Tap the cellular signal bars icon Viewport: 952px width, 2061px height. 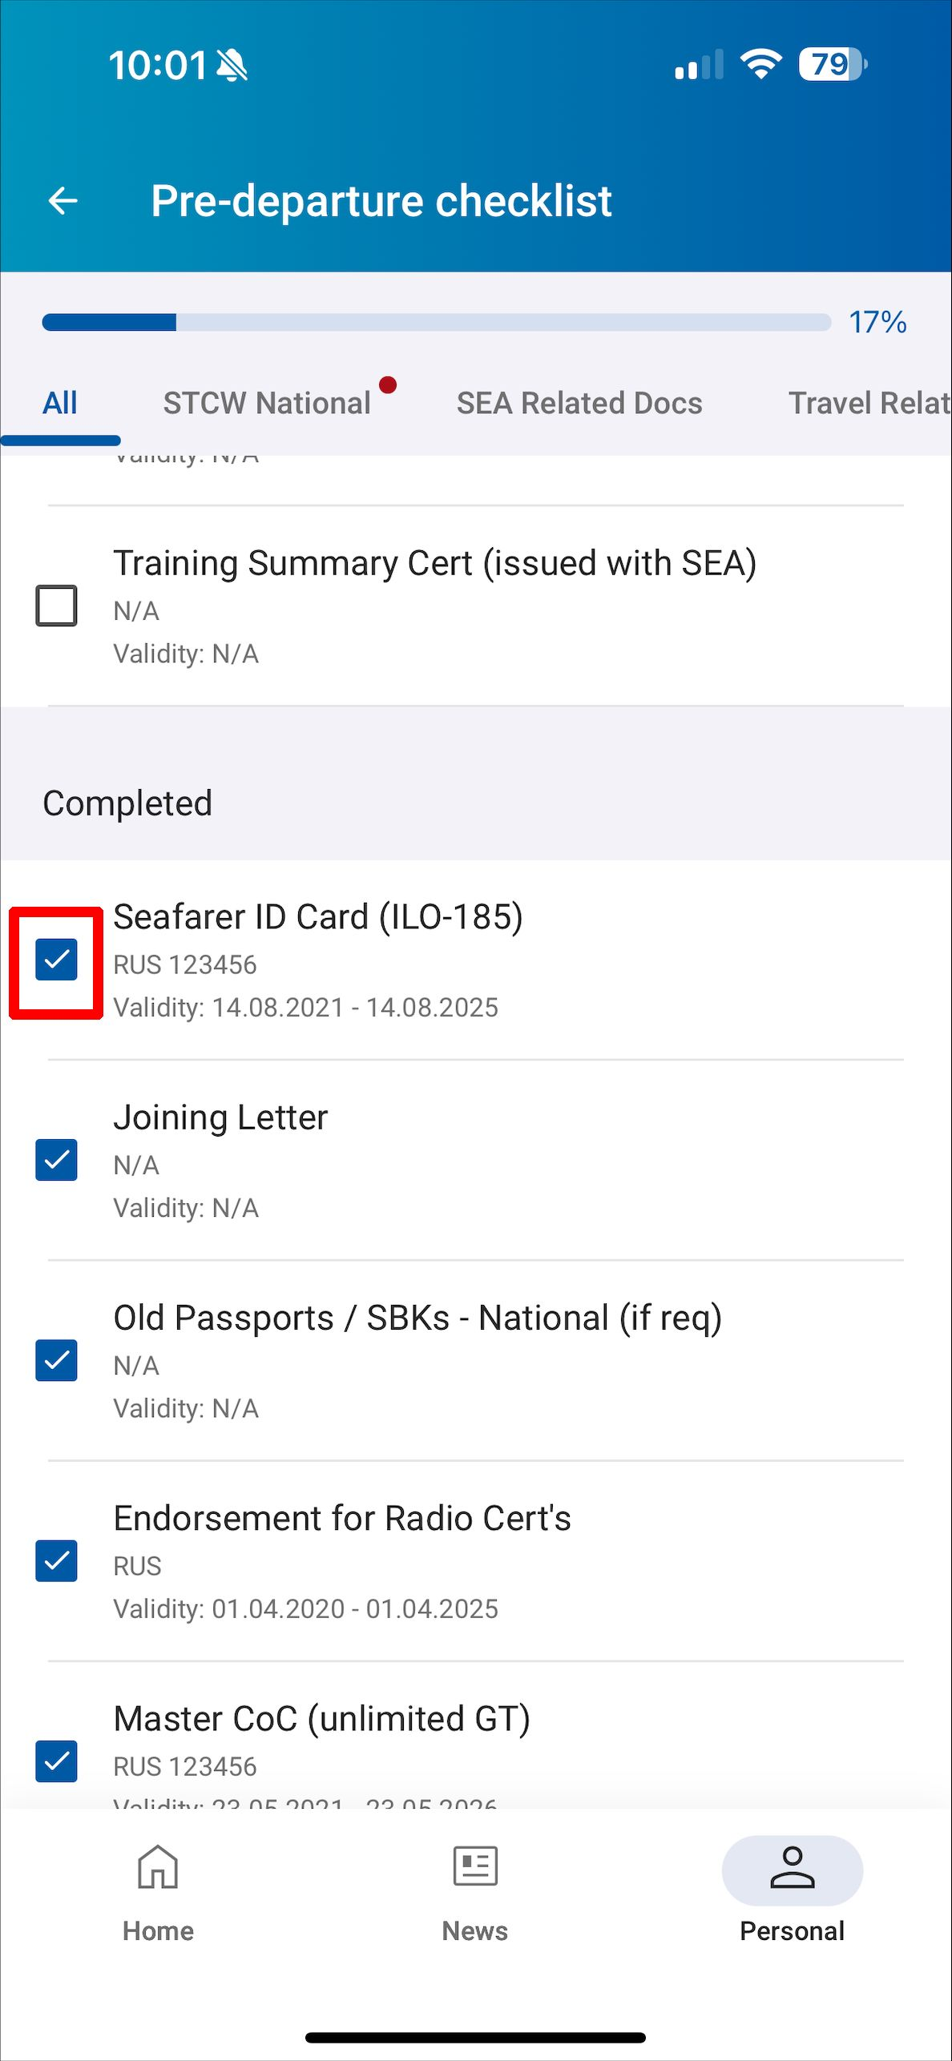[699, 65]
